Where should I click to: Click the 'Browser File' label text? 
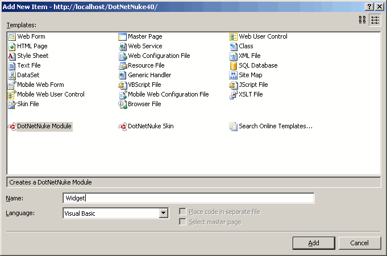[144, 104]
